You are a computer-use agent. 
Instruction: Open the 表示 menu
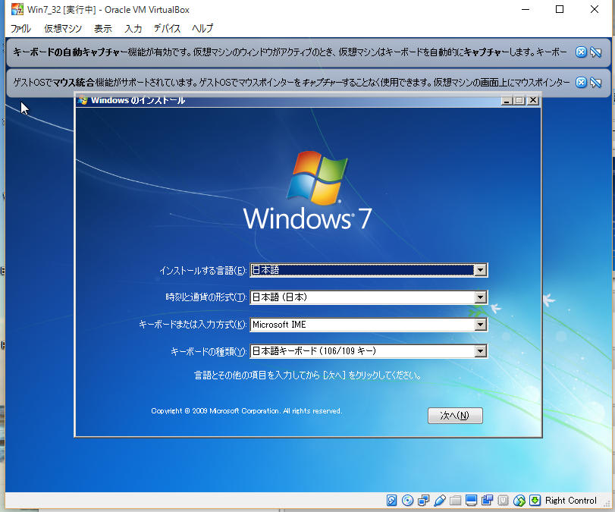coord(103,29)
